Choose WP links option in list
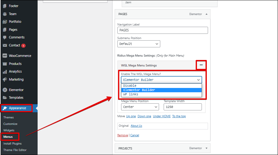278x155 pixels. click(161, 94)
